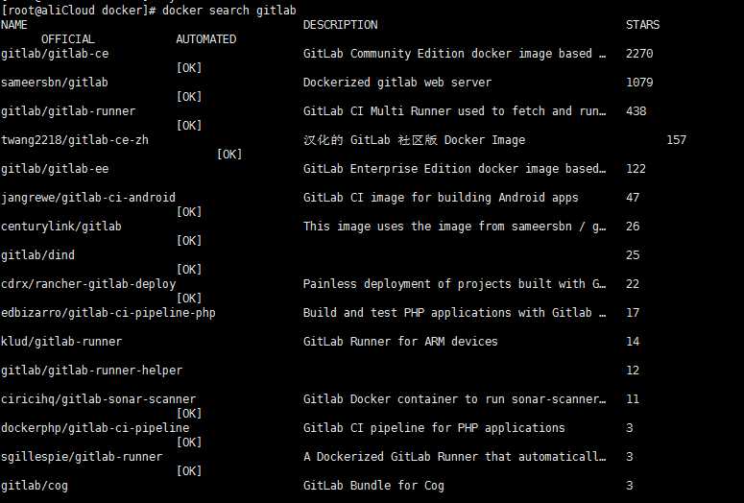Select gitlab/gitlab-runner-helper entry
The width and height of the screenshot is (744, 503).
[91, 371]
